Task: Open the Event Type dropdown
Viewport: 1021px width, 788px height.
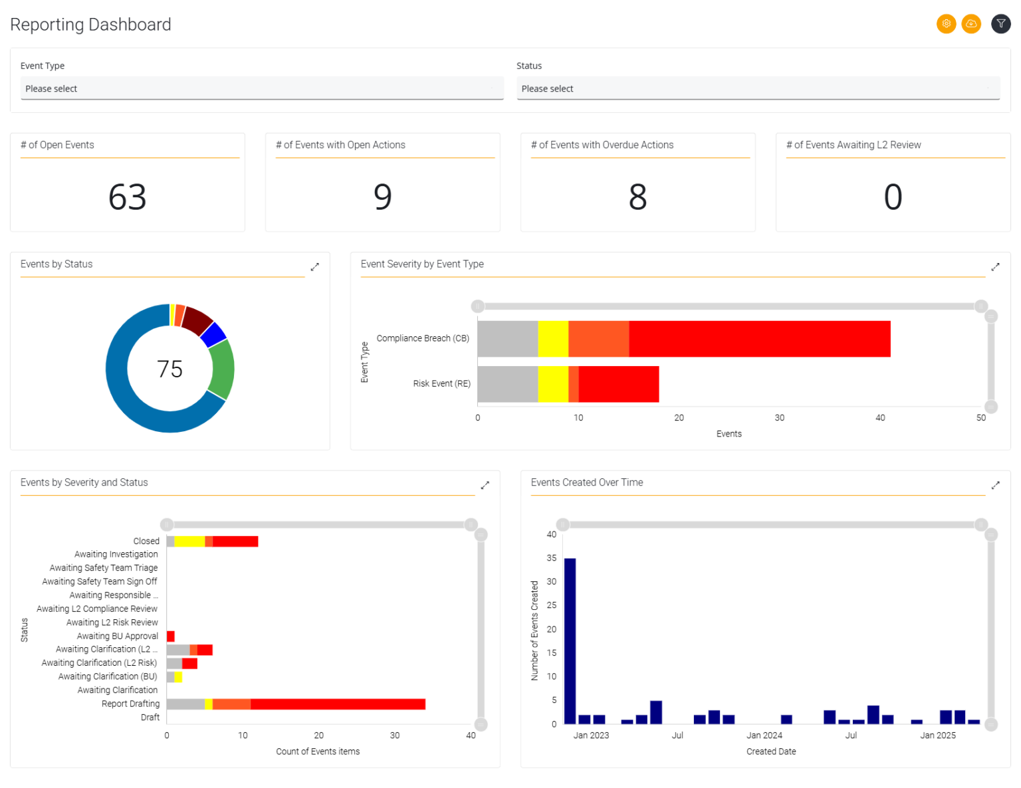Action: pos(262,88)
